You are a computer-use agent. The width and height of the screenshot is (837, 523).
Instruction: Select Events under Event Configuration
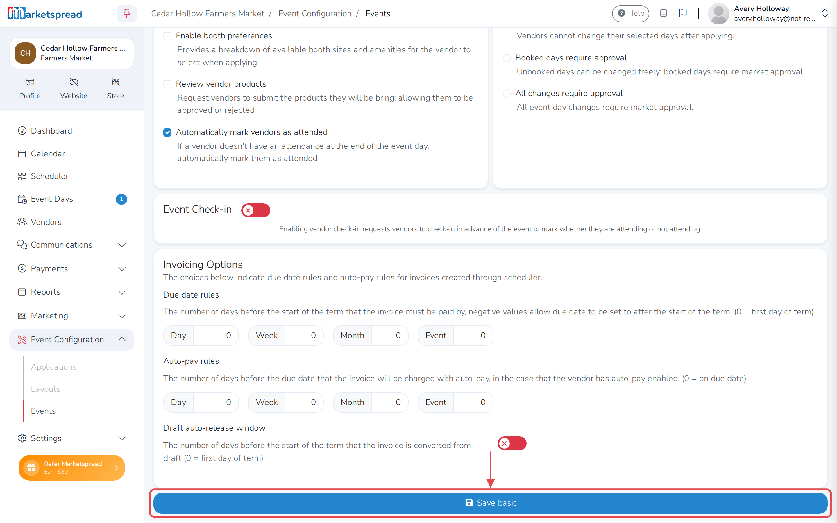point(43,411)
